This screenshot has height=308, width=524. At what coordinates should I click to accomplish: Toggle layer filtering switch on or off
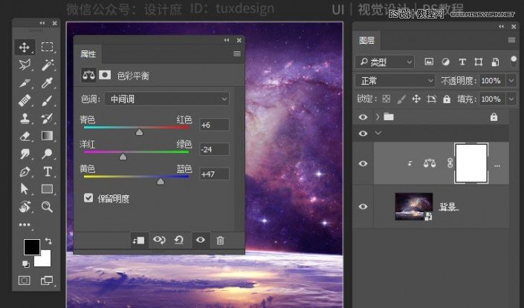(x=514, y=62)
